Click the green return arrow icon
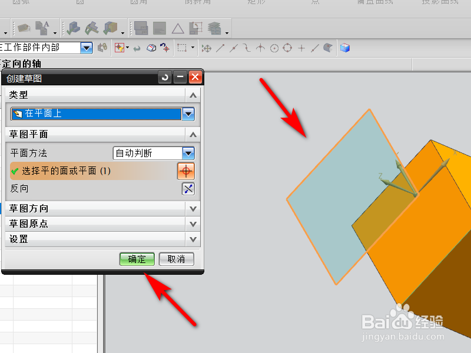The height and width of the screenshot is (353, 471). pos(137,48)
